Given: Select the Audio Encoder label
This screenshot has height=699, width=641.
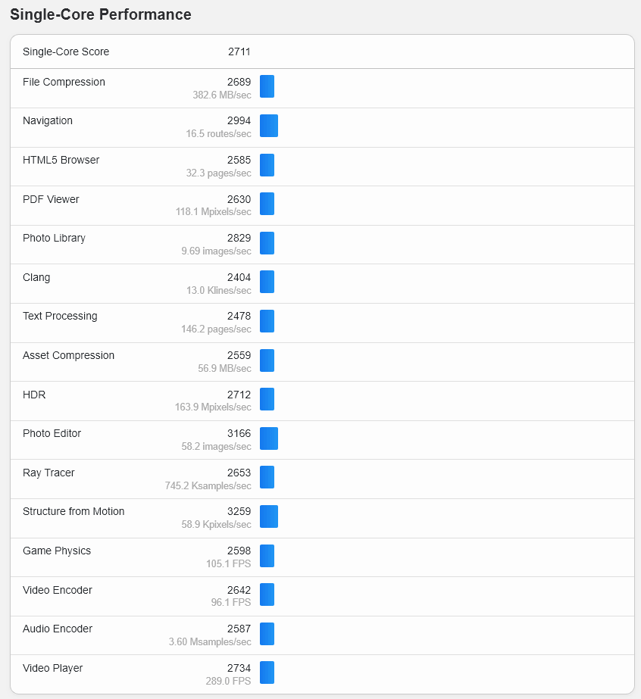Looking at the screenshot, I should coord(58,629).
